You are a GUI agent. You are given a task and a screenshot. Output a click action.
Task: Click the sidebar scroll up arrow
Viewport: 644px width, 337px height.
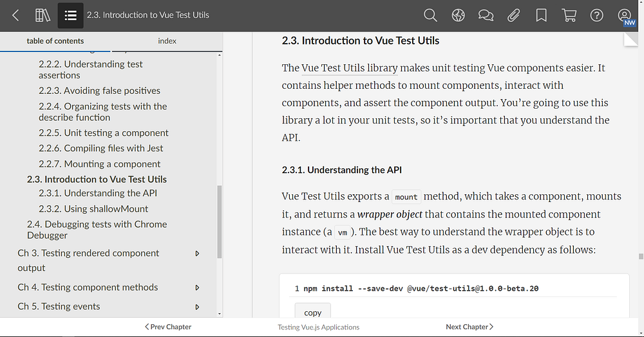pos(220,55)
